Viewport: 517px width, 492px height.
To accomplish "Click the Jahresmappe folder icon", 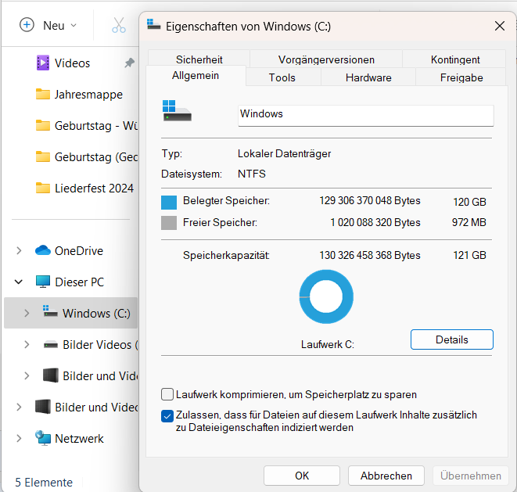I will pos(43,94).
